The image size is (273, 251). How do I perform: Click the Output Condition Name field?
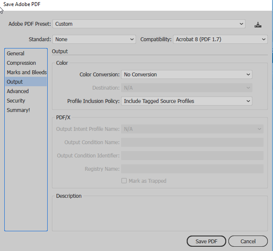[x=192, y=142]
